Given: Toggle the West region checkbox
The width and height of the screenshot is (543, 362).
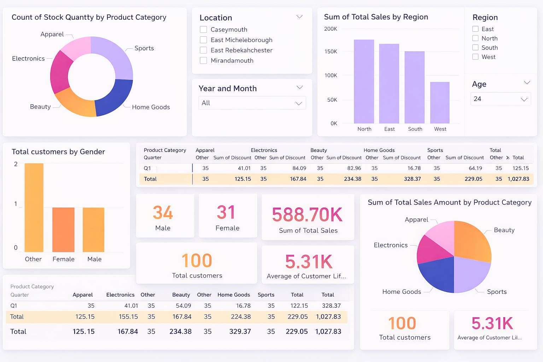Looking at the screenshot, I should pyautogui.click(x=475, y=57).
